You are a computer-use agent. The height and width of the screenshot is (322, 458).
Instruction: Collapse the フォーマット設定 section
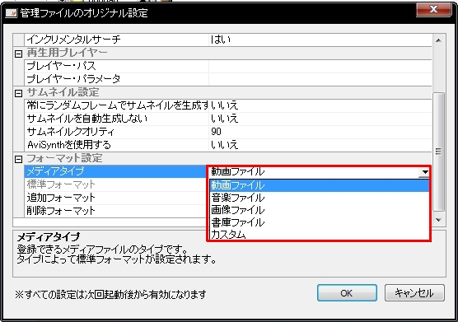tap(18, 160)
